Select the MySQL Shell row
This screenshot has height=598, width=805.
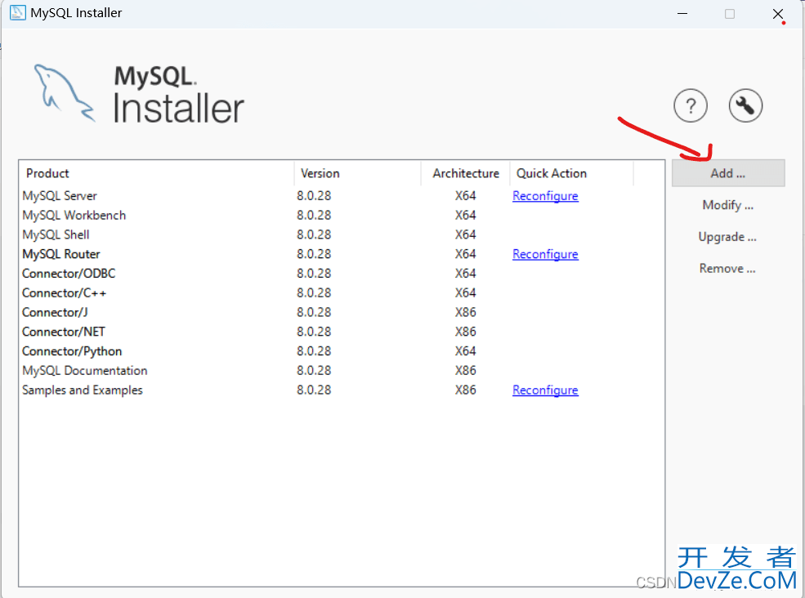[342, 234]
